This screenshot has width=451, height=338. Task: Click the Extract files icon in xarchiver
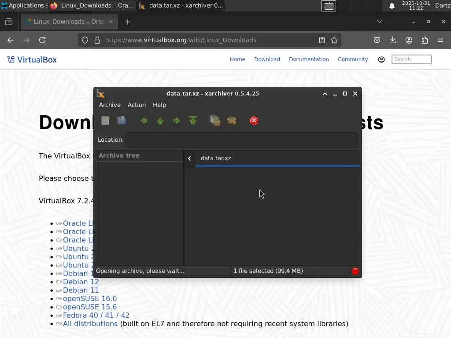232,121
